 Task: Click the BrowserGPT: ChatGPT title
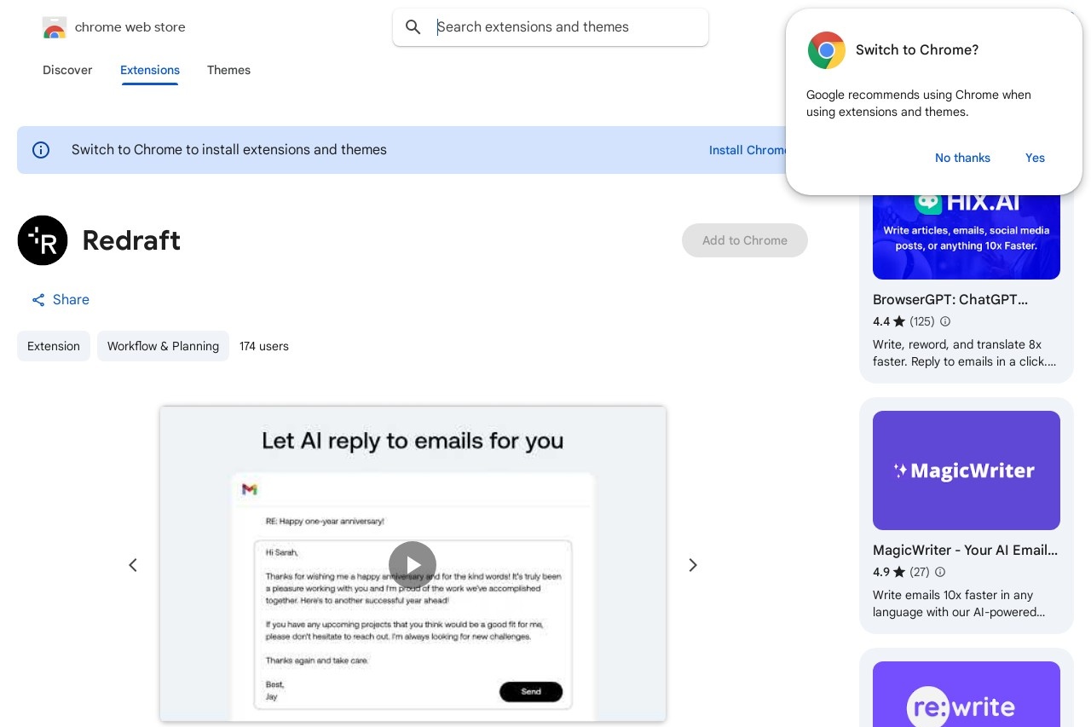click(950, 300)
